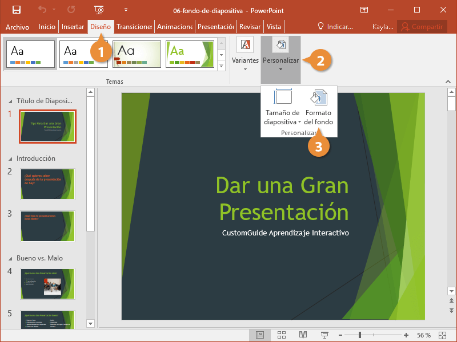The height and width of the screenshot is (342, 457).
Task: Click the Save icon in title bar
Action: pos(16,10)
